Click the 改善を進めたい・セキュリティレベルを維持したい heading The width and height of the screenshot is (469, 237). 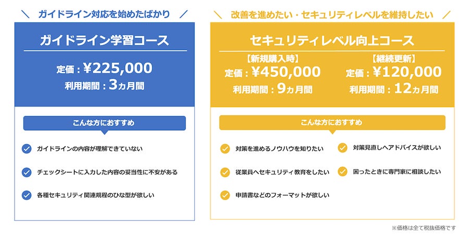pos(332,15)
